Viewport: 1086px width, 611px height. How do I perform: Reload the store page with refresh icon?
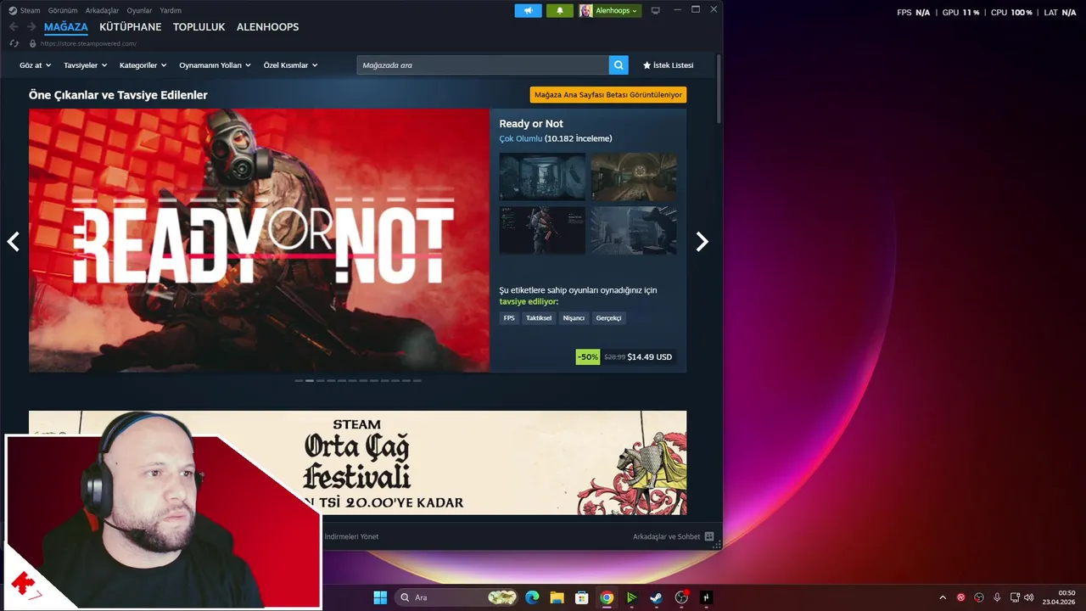(x=14, y=43)
